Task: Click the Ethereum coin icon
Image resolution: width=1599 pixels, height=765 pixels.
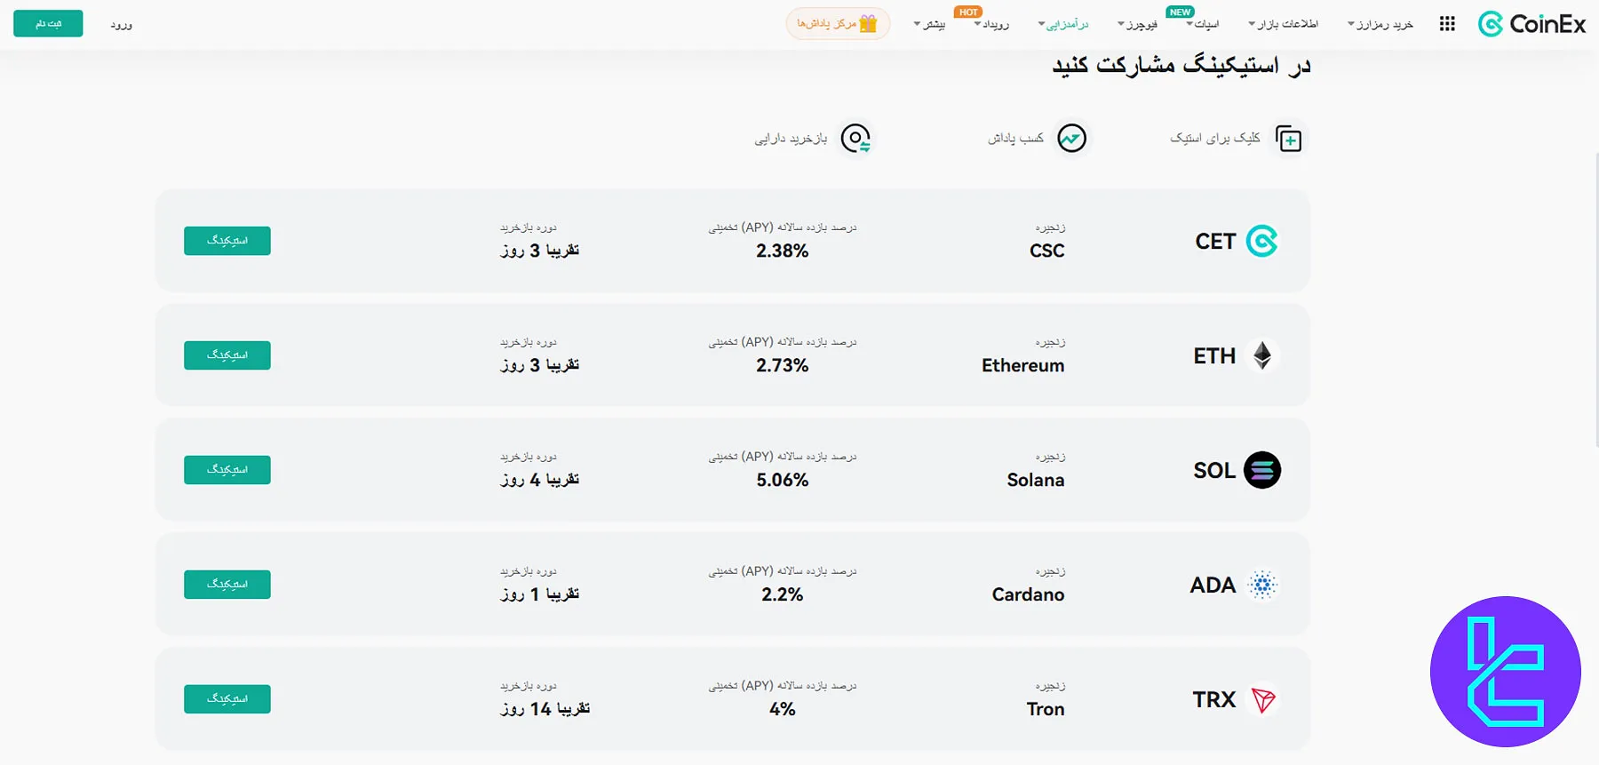Action: 1262,355
